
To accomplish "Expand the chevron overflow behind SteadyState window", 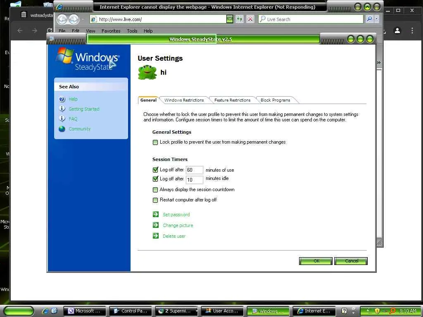I will point(379,63).
